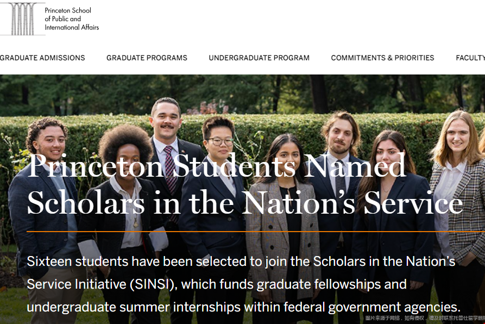Click the watermark text in the bottom-right corner

coord(425,318)
